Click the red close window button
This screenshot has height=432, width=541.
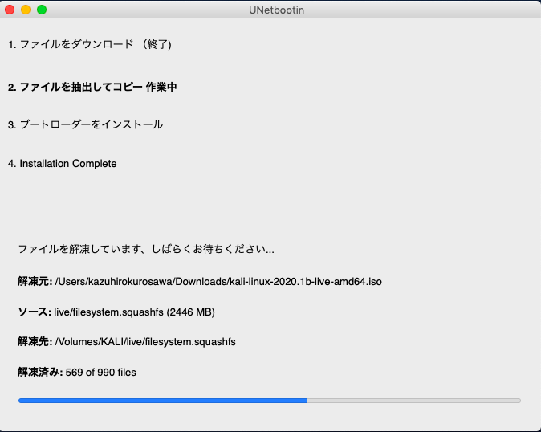10,10
